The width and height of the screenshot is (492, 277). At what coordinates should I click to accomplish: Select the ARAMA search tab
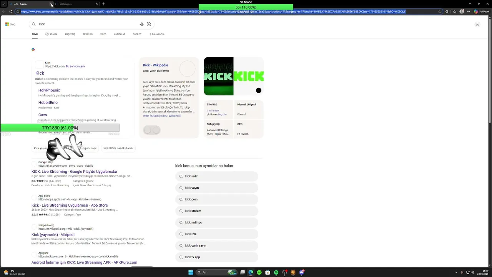[51, 34]
